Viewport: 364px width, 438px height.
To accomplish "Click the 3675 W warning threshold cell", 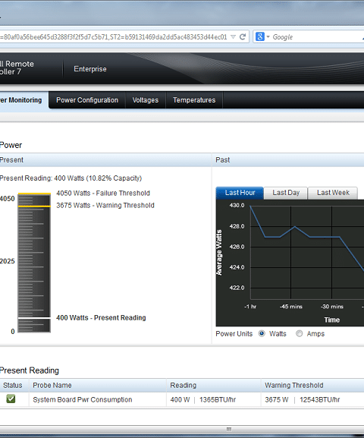I will [312, 400].
